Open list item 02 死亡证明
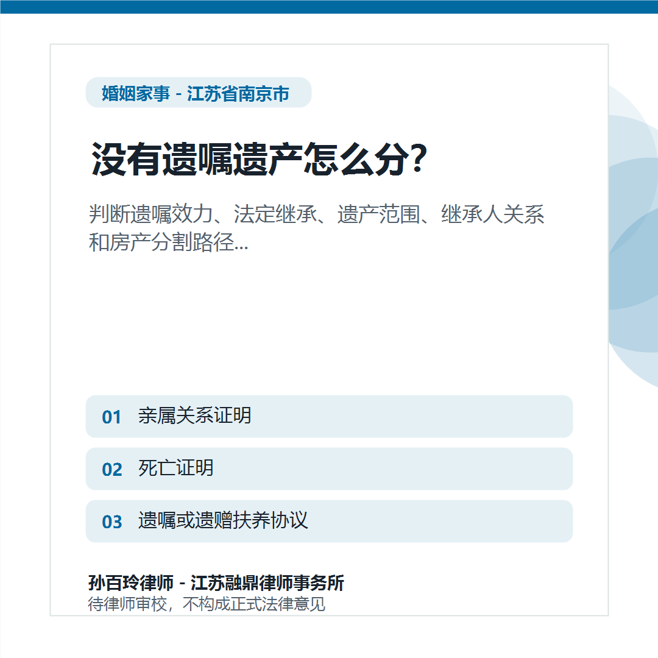Screen dimensions: 658x658 pos(329,469)
